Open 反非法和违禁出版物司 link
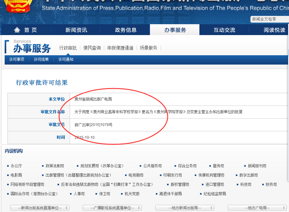Image resolution: width=289 pixels, height=212 pixels. pos(107,184)
